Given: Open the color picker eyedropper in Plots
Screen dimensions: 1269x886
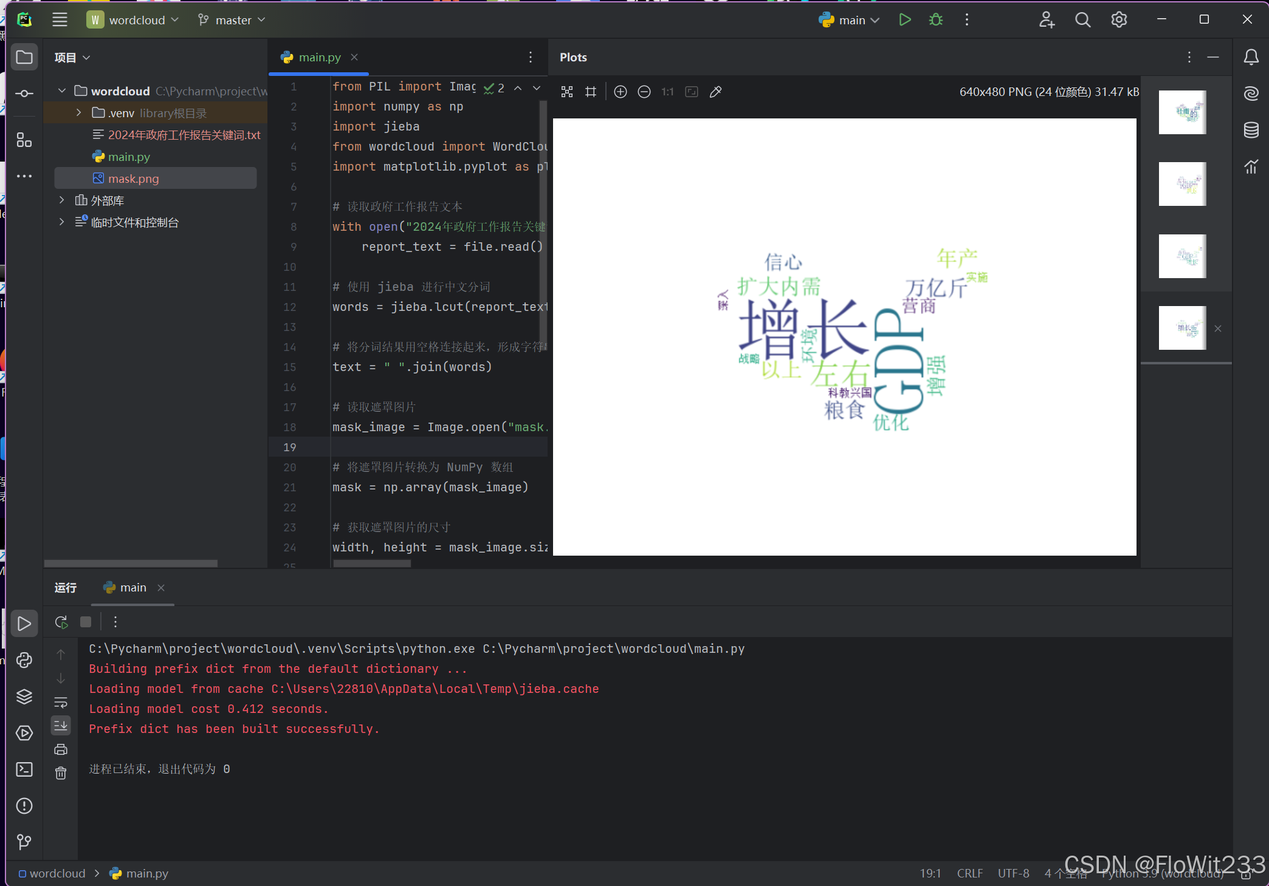Looking at the screenshot, I should [715, 92].
